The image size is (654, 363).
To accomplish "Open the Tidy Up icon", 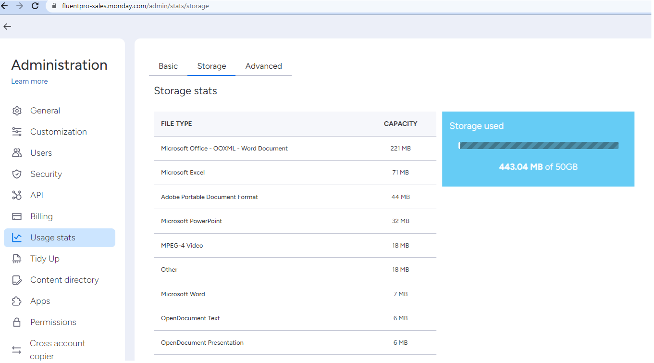I will (17, 258).
